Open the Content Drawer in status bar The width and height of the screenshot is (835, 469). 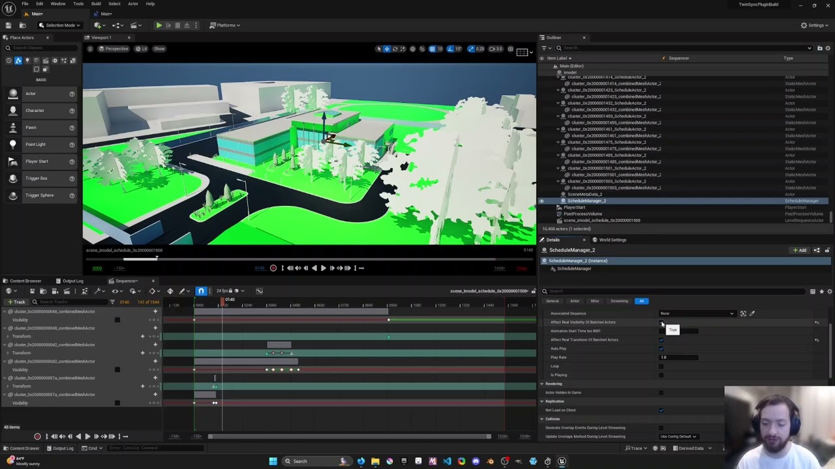[21, 448]
